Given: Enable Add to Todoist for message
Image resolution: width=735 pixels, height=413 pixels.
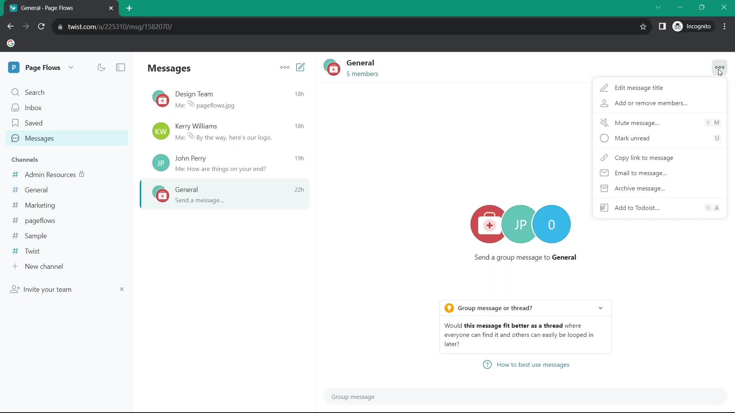Looking at the screenshot, I should tap(637, 207).
